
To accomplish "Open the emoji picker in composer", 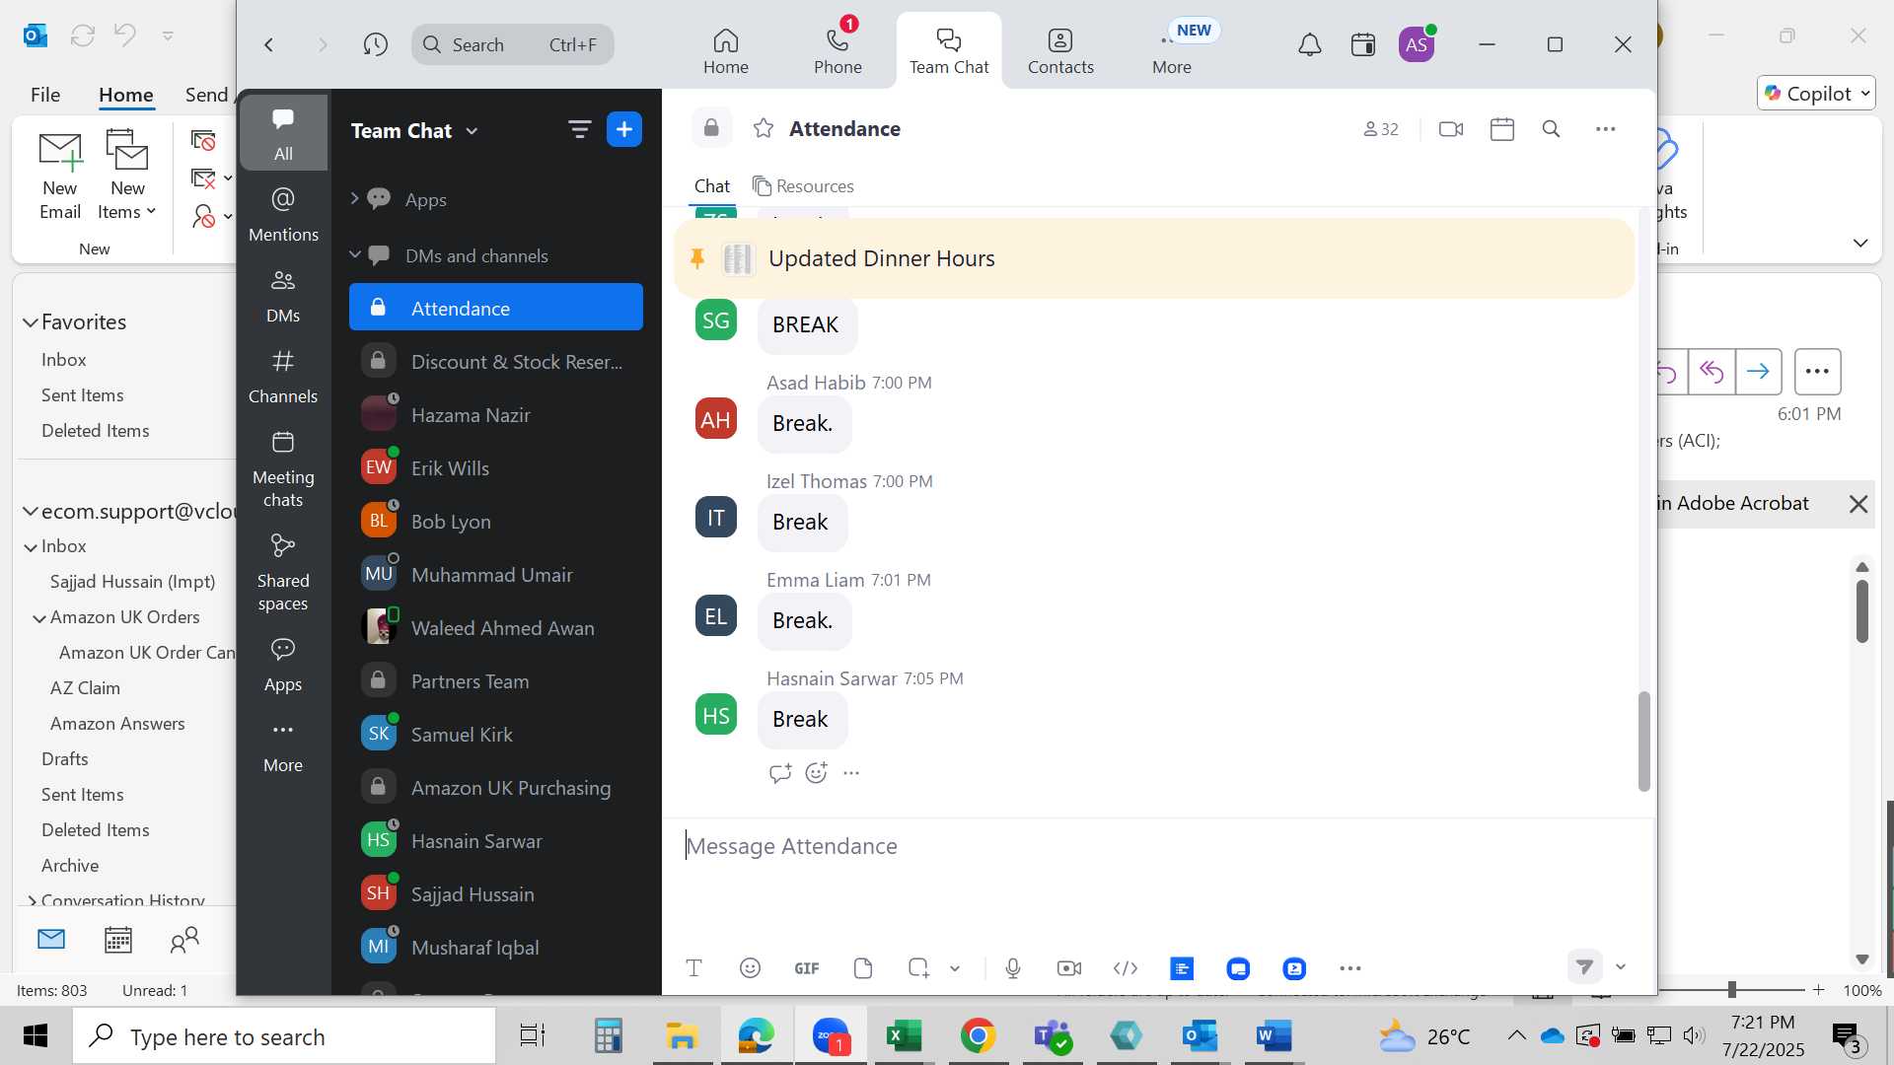I will pos(750,968).
